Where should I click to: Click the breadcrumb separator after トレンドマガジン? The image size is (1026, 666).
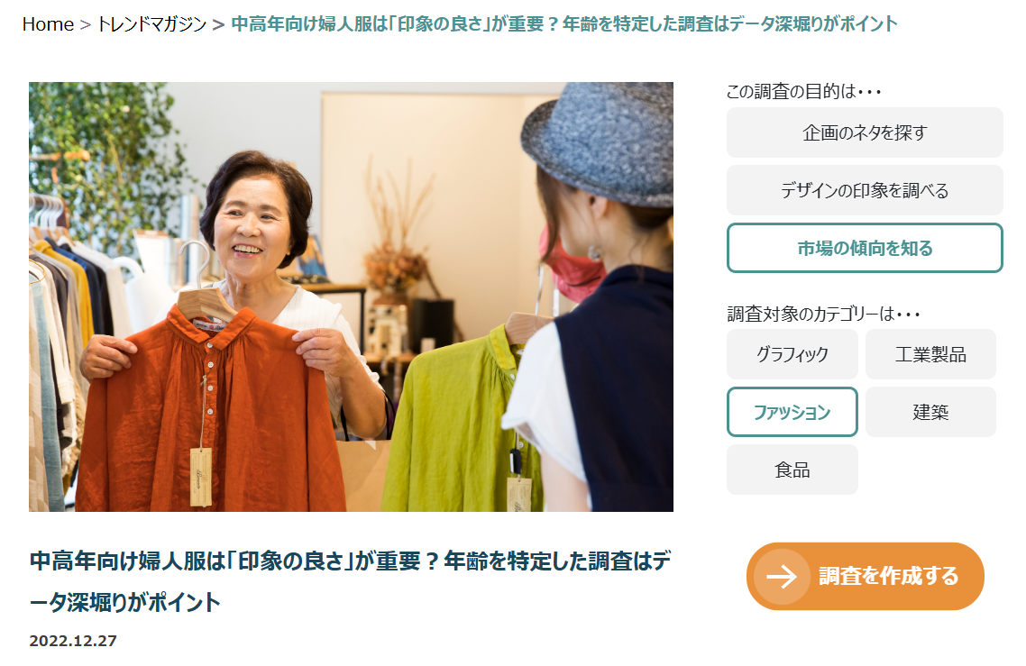218,25
